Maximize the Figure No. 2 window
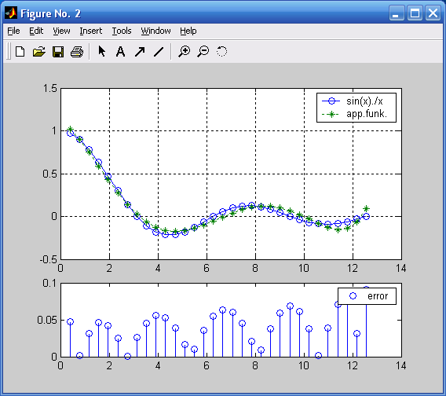This screenshot has height=396, width=446. pos(415,13)
